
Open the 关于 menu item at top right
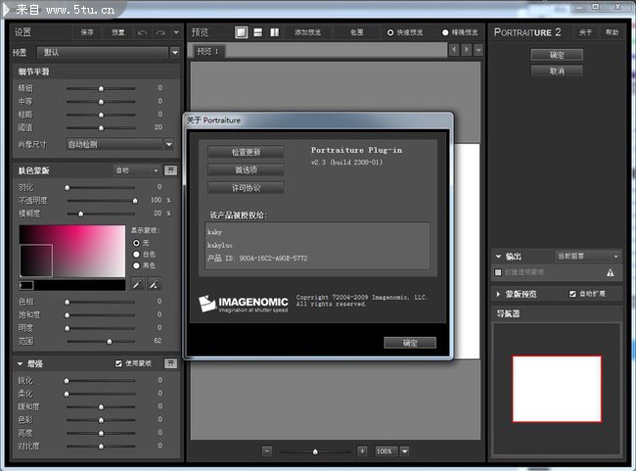(x=586, y=32)
